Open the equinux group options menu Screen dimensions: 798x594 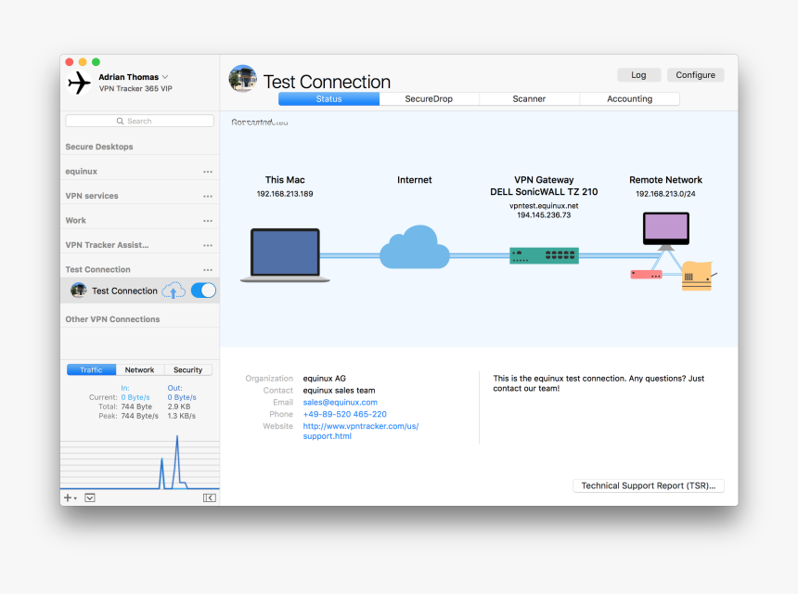click(208, 172)
